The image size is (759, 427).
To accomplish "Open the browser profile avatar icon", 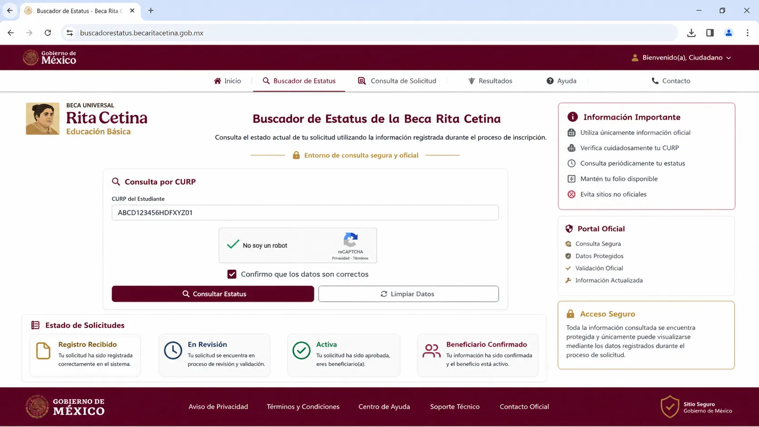I will click(x=729, y=33).
